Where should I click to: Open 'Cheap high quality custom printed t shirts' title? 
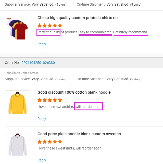79,18
